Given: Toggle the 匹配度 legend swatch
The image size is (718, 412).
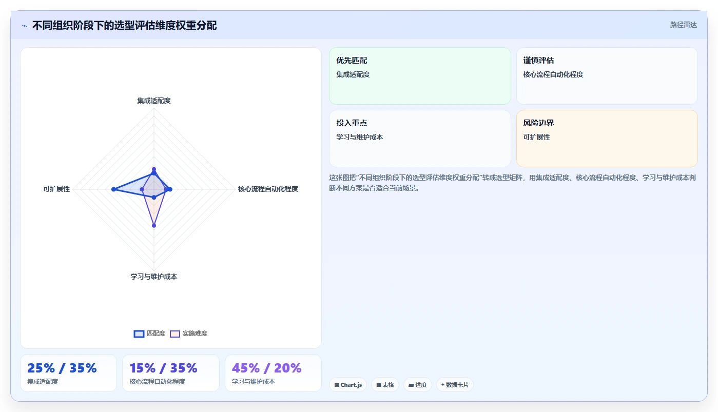Looking at the screenshot, I should (139, 333).
